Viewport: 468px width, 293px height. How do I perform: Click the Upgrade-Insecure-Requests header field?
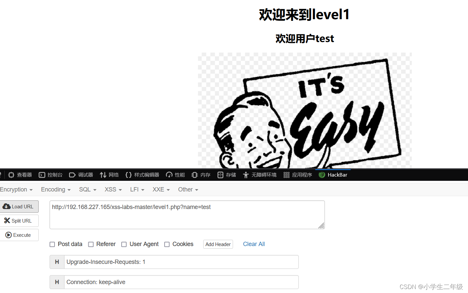click(x=181, y=262)
